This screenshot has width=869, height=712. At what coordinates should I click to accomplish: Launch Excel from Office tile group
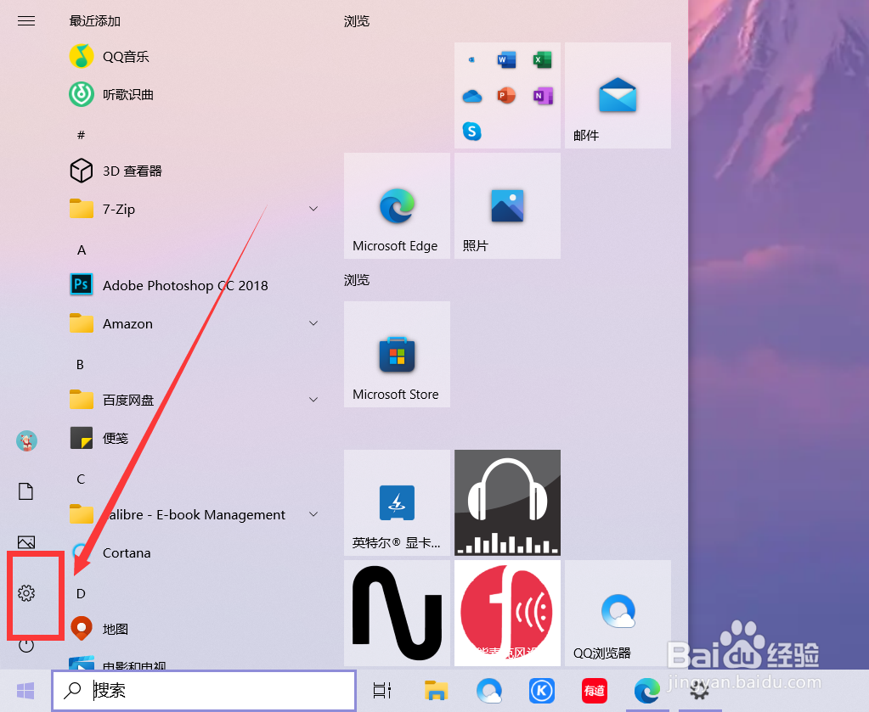pyautogui.click(x=542, y=59)
